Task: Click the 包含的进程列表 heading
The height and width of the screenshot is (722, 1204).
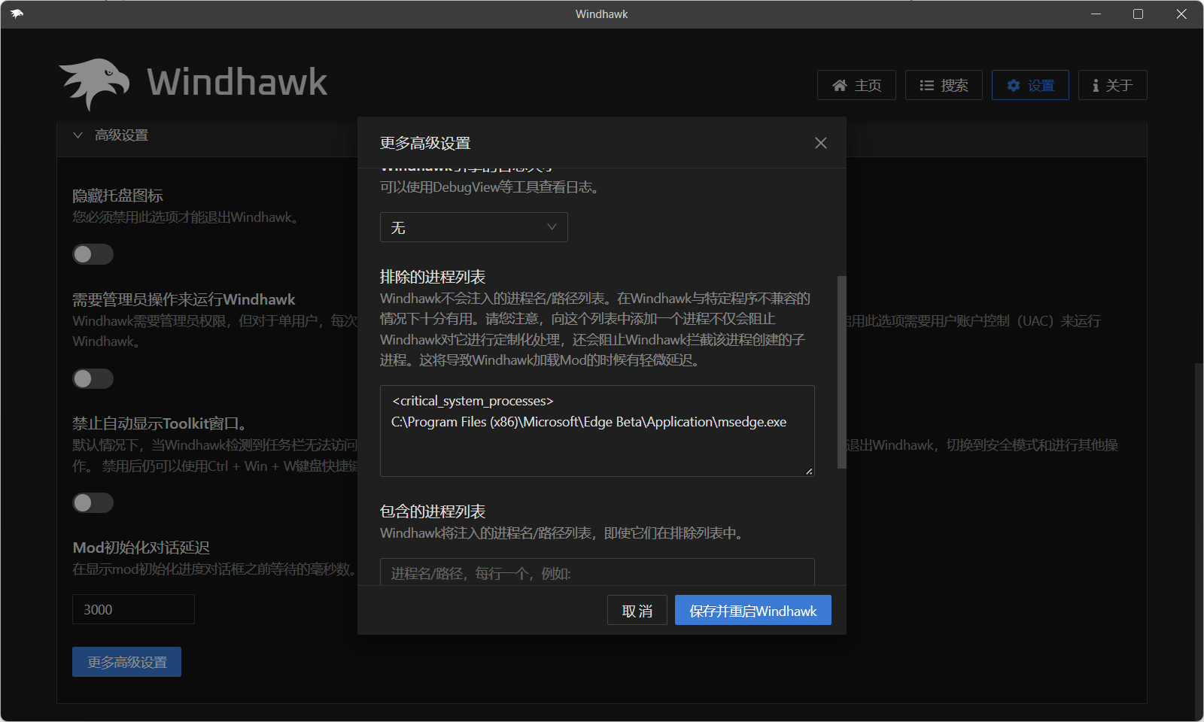Action: point(433,511)
